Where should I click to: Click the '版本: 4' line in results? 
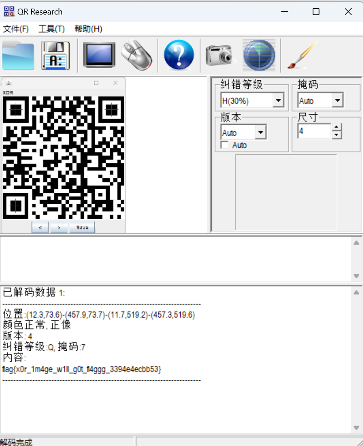(x=17, y=336)
